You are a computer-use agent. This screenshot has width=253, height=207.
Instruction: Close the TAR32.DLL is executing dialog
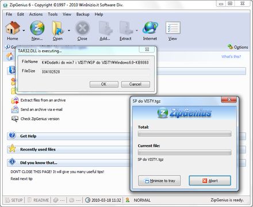[147, 49]
